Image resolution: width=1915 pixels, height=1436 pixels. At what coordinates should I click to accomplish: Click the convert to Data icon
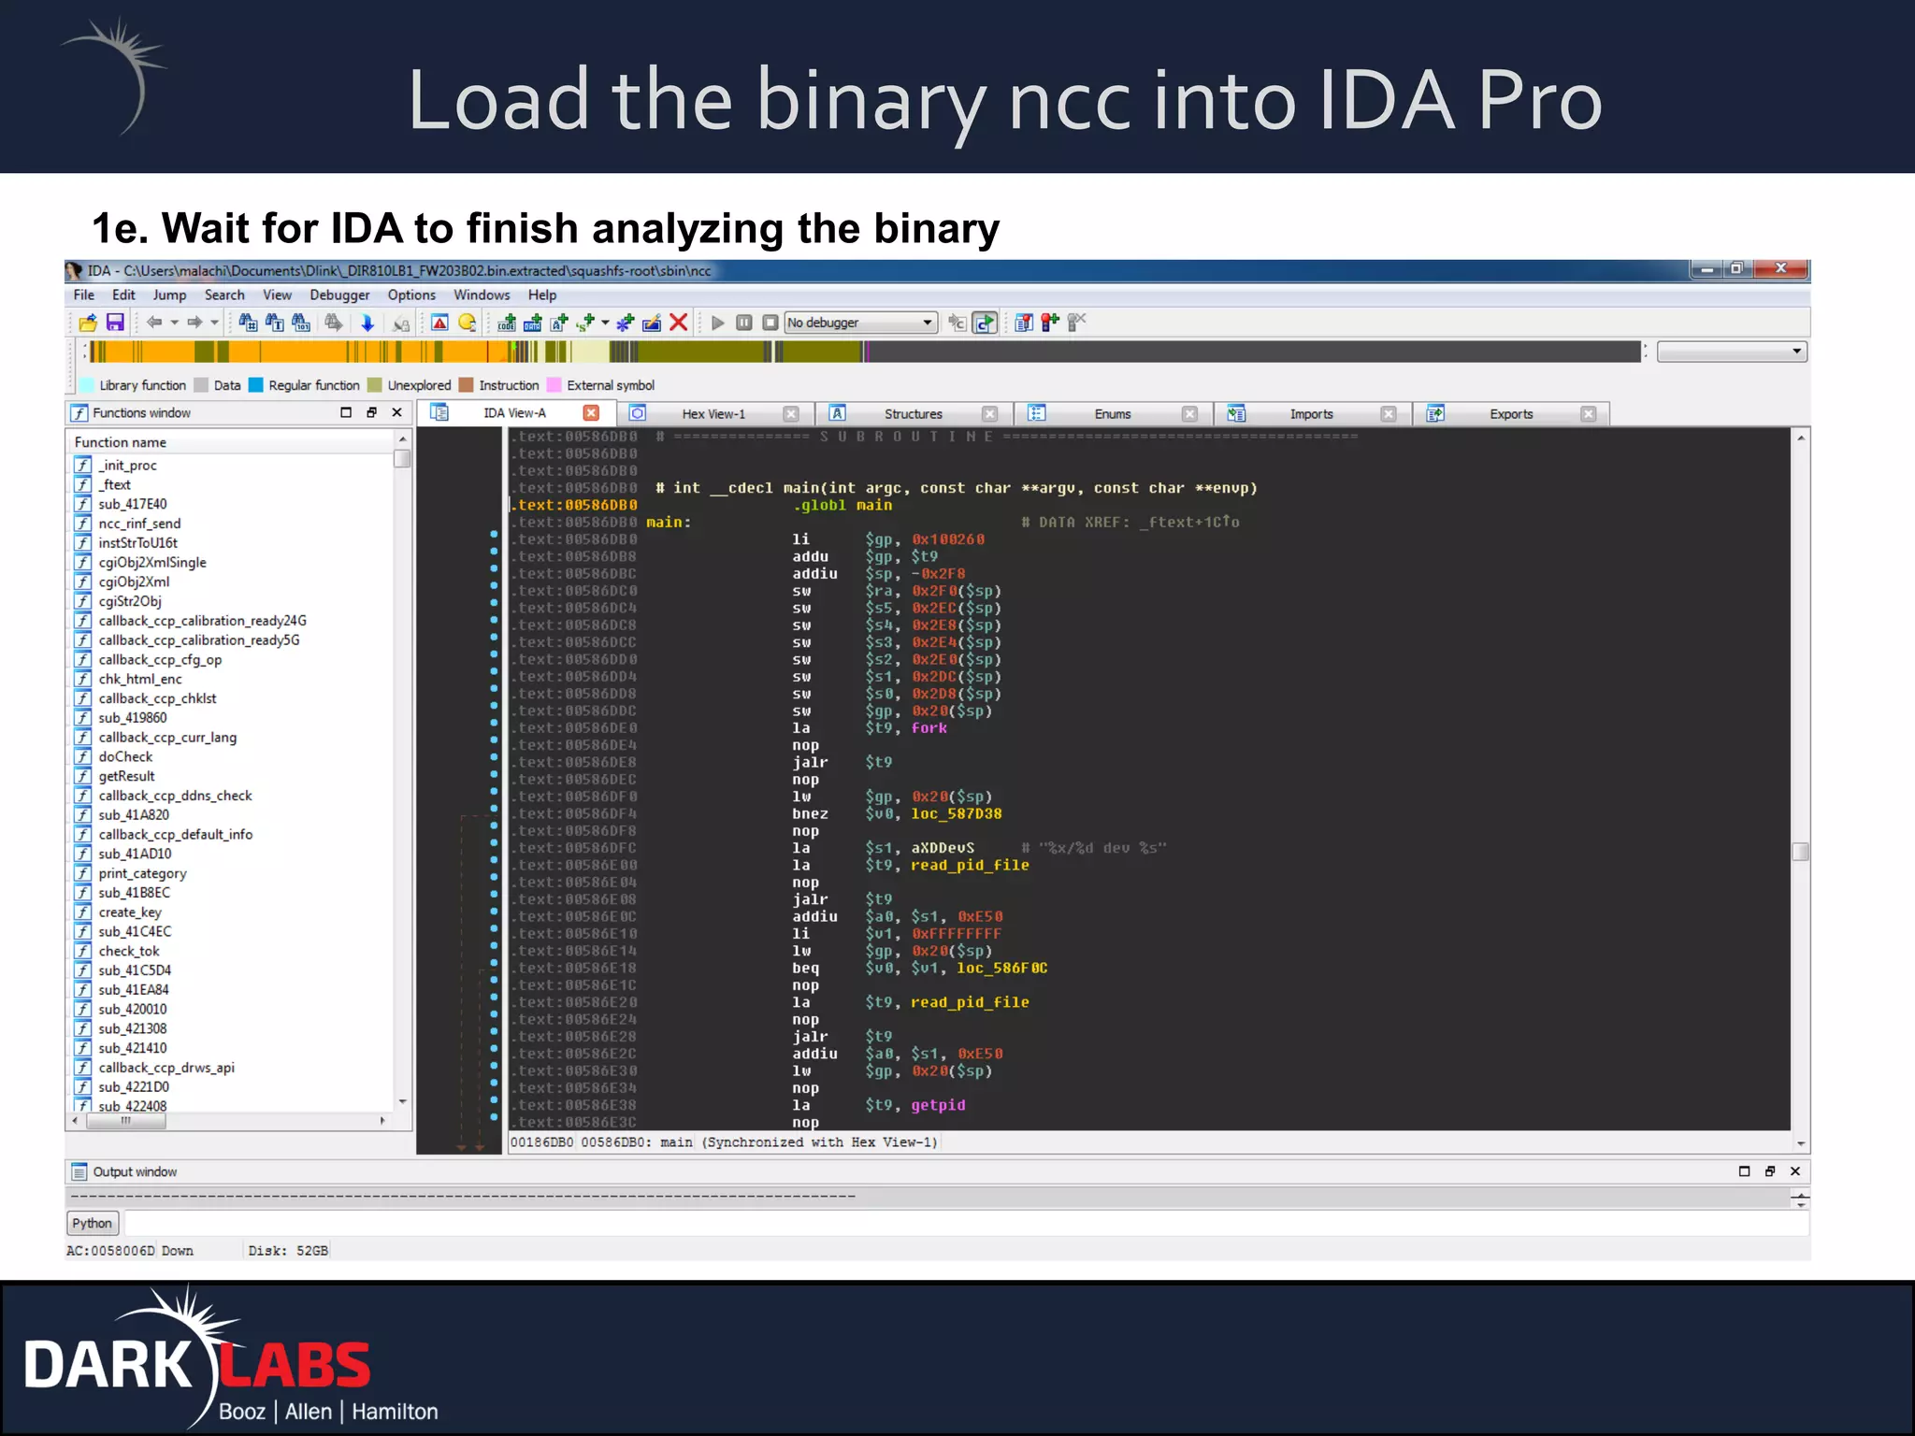coord(533,323)
